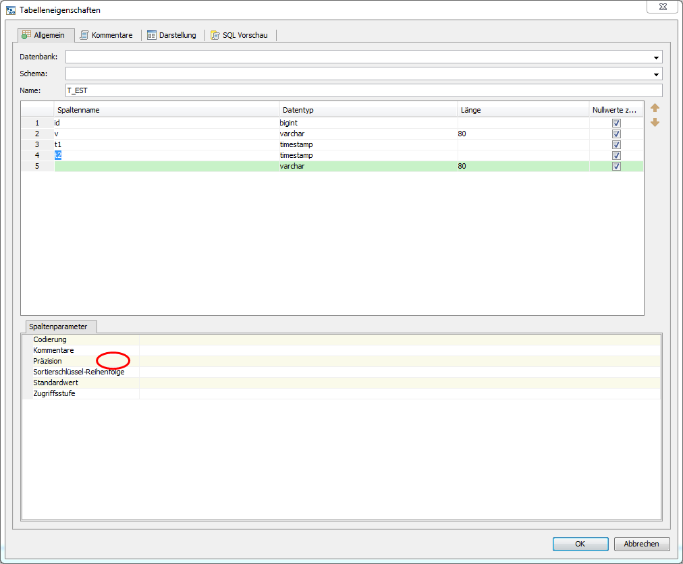Viewport: 683px width, 564px height.
Task: Sort by Spaltenname column header
Action: 167,110
